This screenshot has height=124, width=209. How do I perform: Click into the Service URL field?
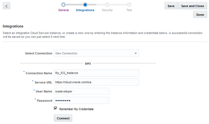click(96, 82)
